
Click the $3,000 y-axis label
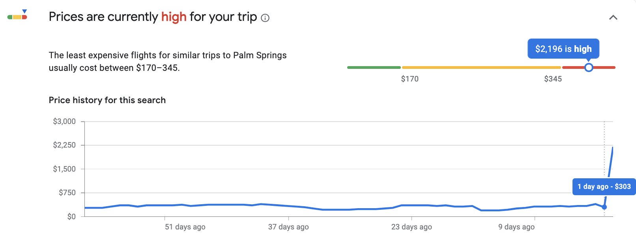(64, 122)
